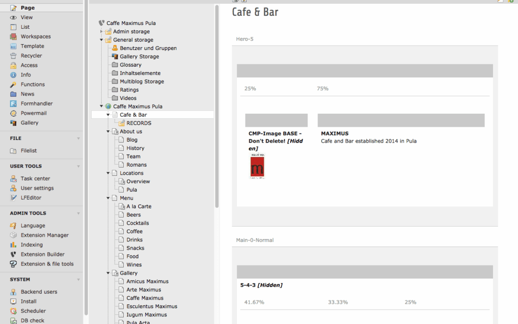518x324 pixels.
Task: Click the Task center icon
Action: pyautogui.click(x=13, y=179)
